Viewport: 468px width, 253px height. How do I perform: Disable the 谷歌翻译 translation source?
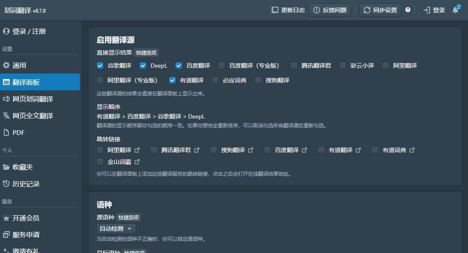pyautogui.click(x=100, y=66)
